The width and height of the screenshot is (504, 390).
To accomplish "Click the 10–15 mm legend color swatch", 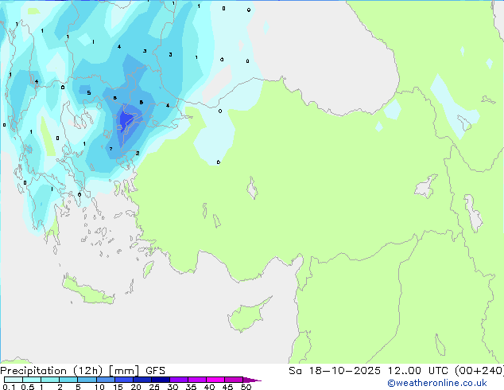I will (105, 380).
